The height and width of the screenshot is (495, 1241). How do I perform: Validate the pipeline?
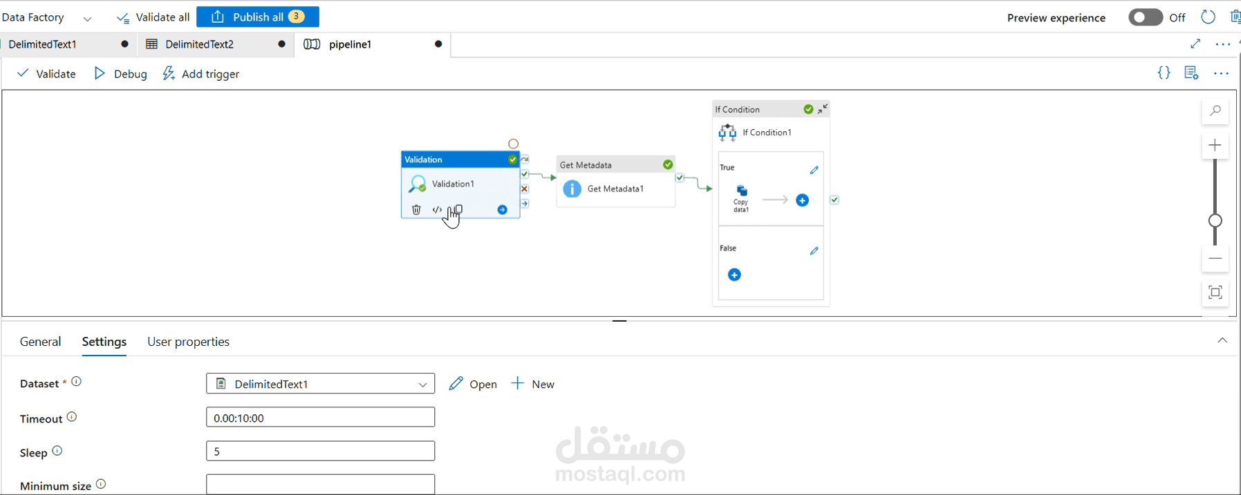46,74
